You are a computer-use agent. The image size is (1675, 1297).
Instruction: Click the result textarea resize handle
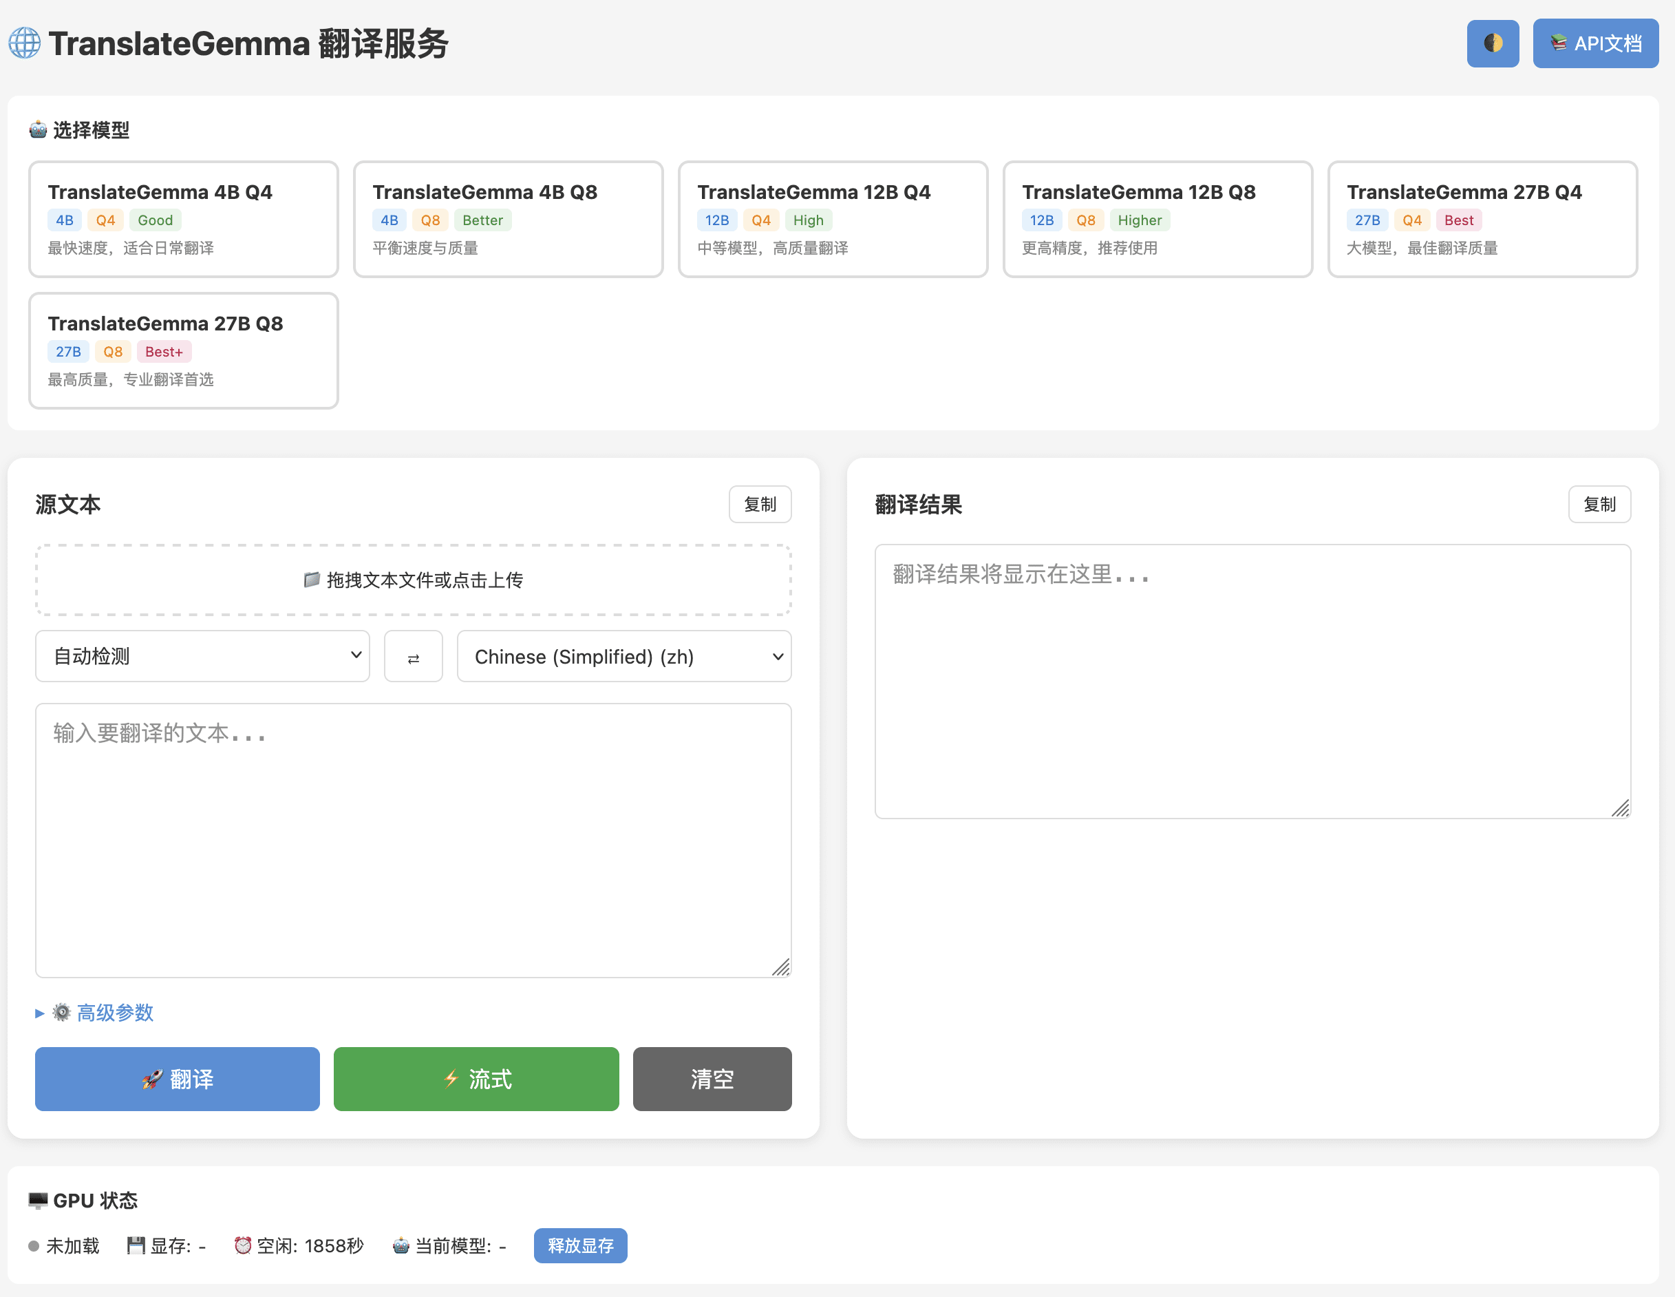coord(1621,808)
